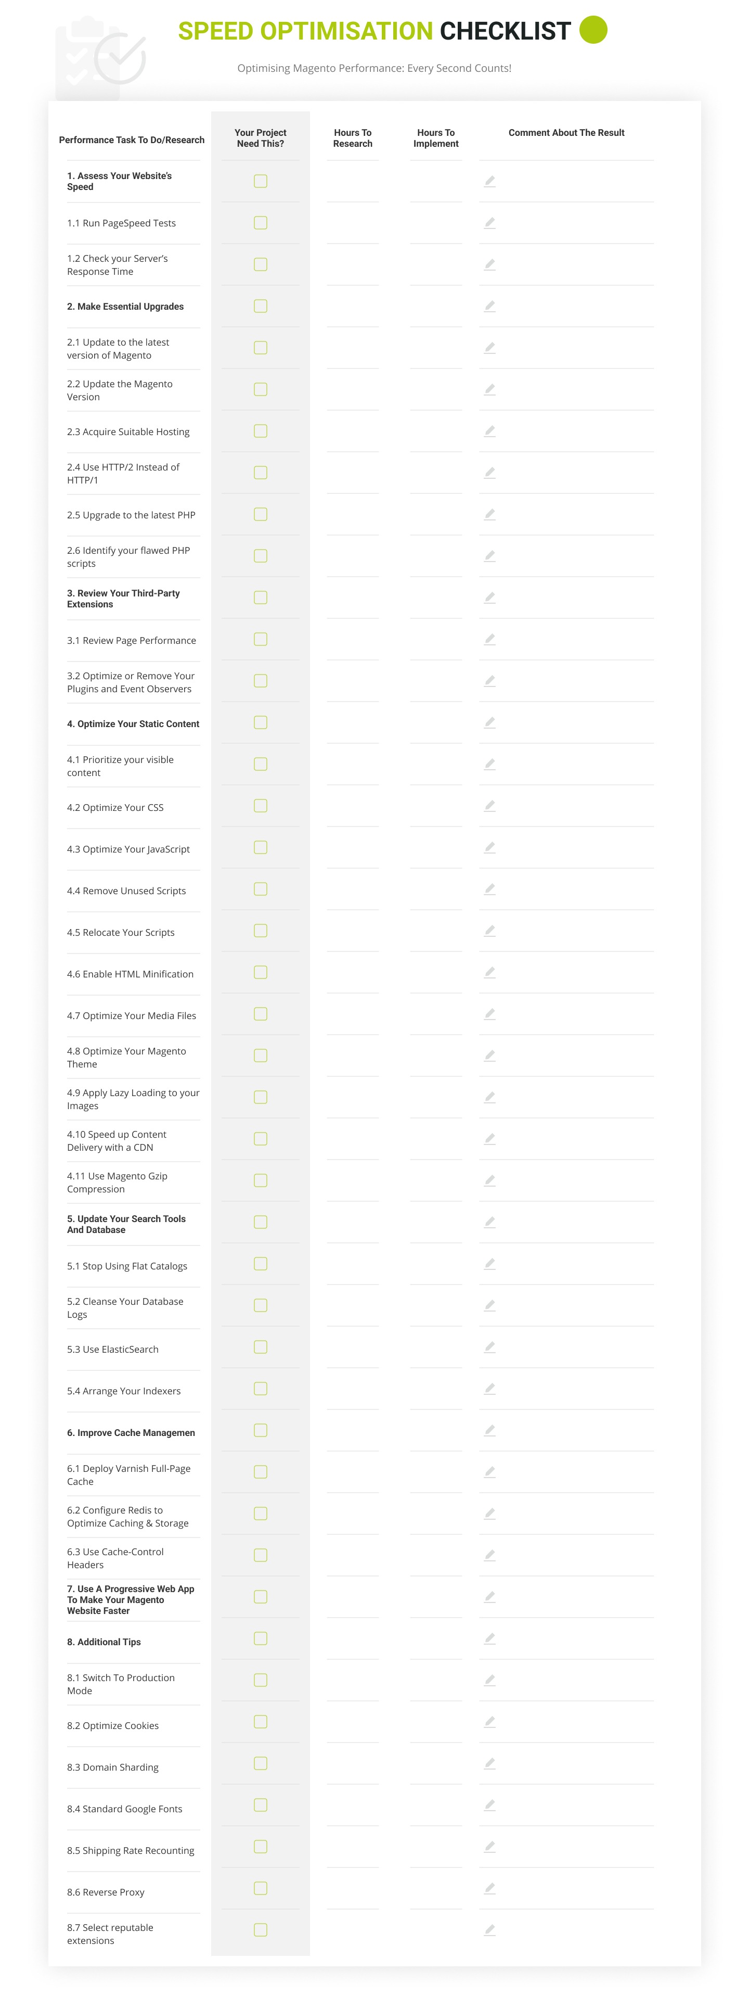Image resolution: width=749 pixels, height=2009 pixels.
Task: Click edit pencil beside Acquire Suitable Hosting
Action: point(489,431)
